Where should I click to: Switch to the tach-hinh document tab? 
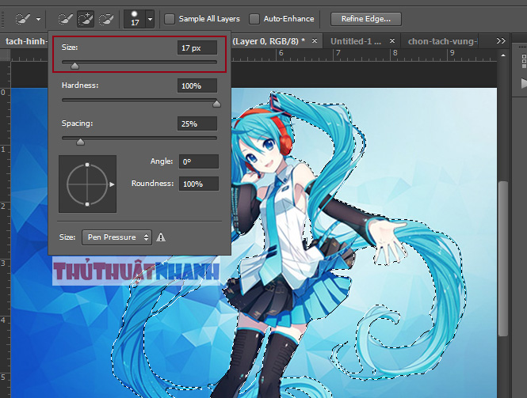click(x=25, y=41)
